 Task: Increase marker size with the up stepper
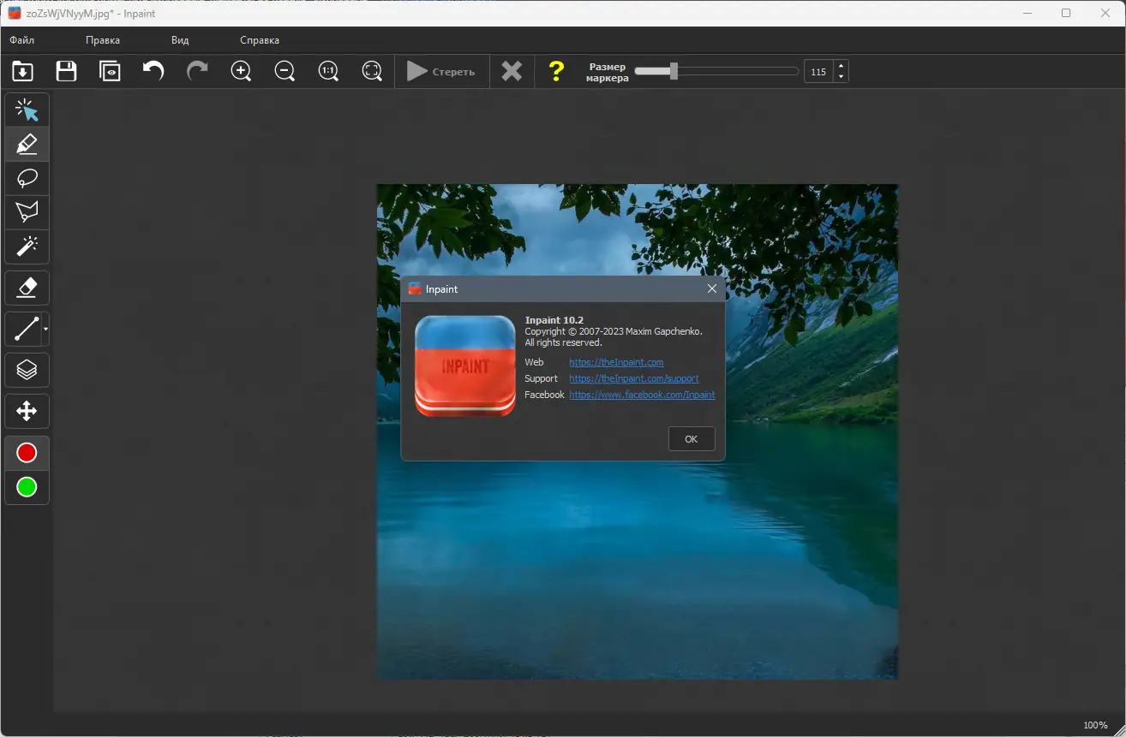(x=841, y=66)
